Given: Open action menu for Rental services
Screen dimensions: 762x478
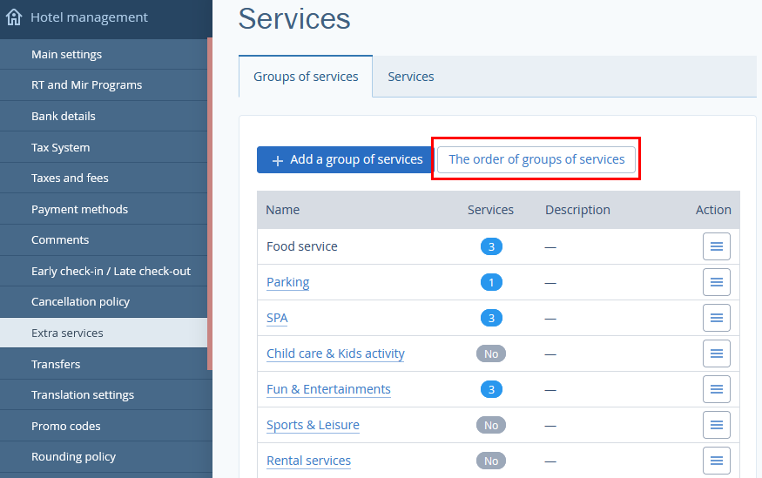Looking at the screenshot, I should 717,461.
